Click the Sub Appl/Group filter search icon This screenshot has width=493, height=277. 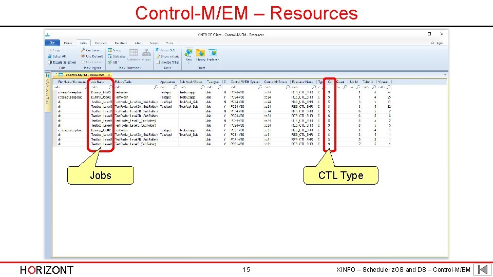pyautogui.click(x=202, y=87)
